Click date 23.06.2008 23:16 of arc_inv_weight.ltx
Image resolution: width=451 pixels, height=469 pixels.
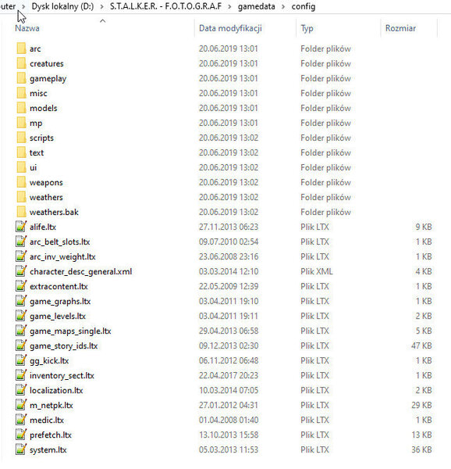coord(229,256)
